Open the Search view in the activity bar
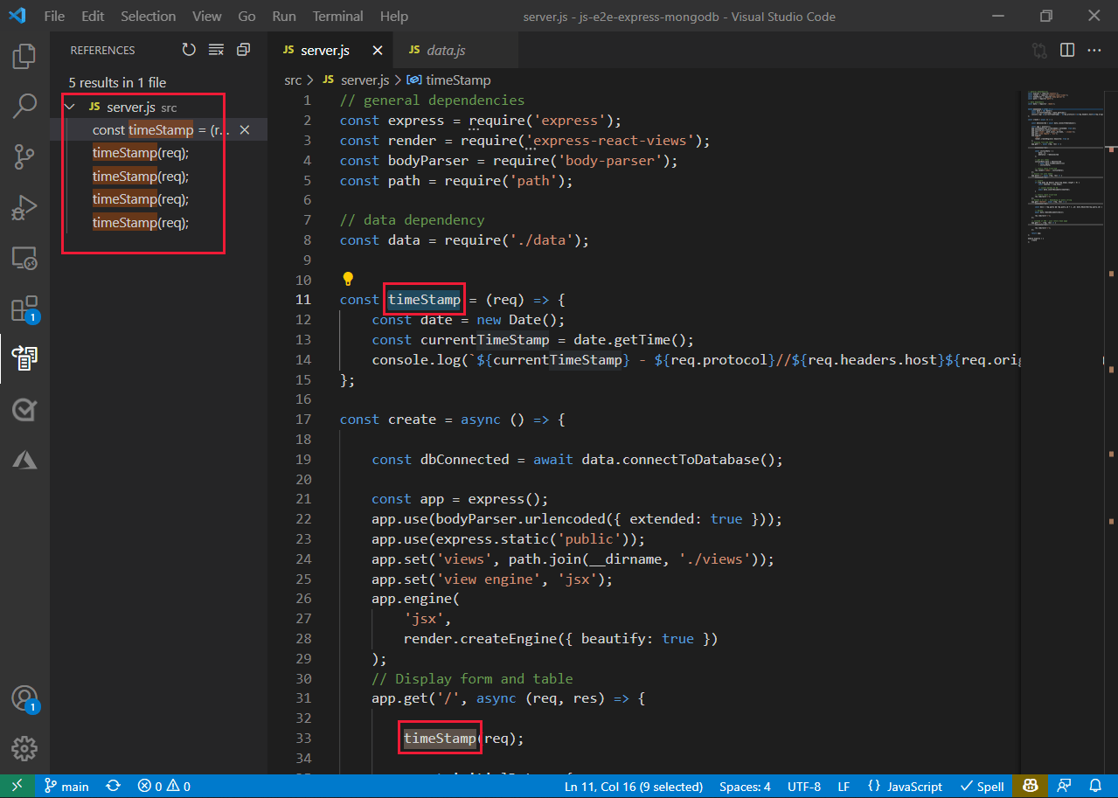The height and width of the screenshot is (798, 1118). tap(24, 105)
